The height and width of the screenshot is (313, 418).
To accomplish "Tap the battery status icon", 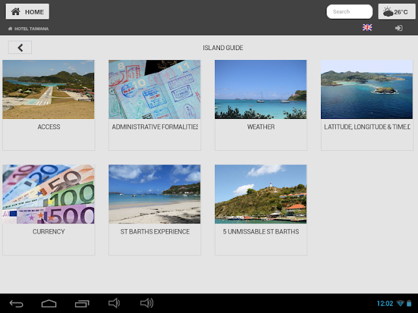I will click(x=409, y=303).
